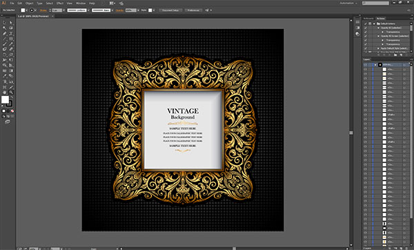
Task: Select the Pencil tool
Action: [11, 44]
